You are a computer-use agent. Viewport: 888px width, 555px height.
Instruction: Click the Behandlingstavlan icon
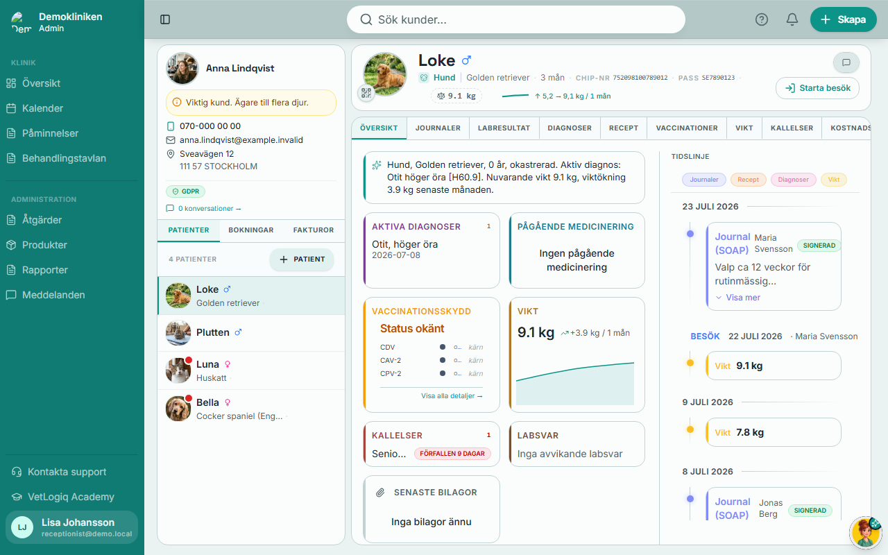tap(11, 158)
